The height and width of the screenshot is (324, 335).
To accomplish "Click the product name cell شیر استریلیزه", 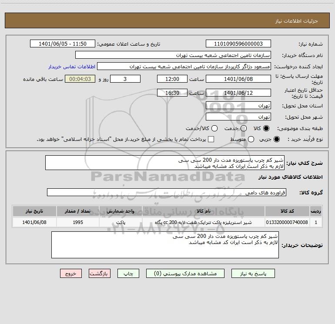I will click(204, 222).
